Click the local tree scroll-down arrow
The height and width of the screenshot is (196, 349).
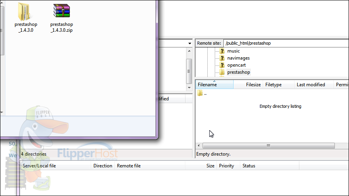click(189, 87)
